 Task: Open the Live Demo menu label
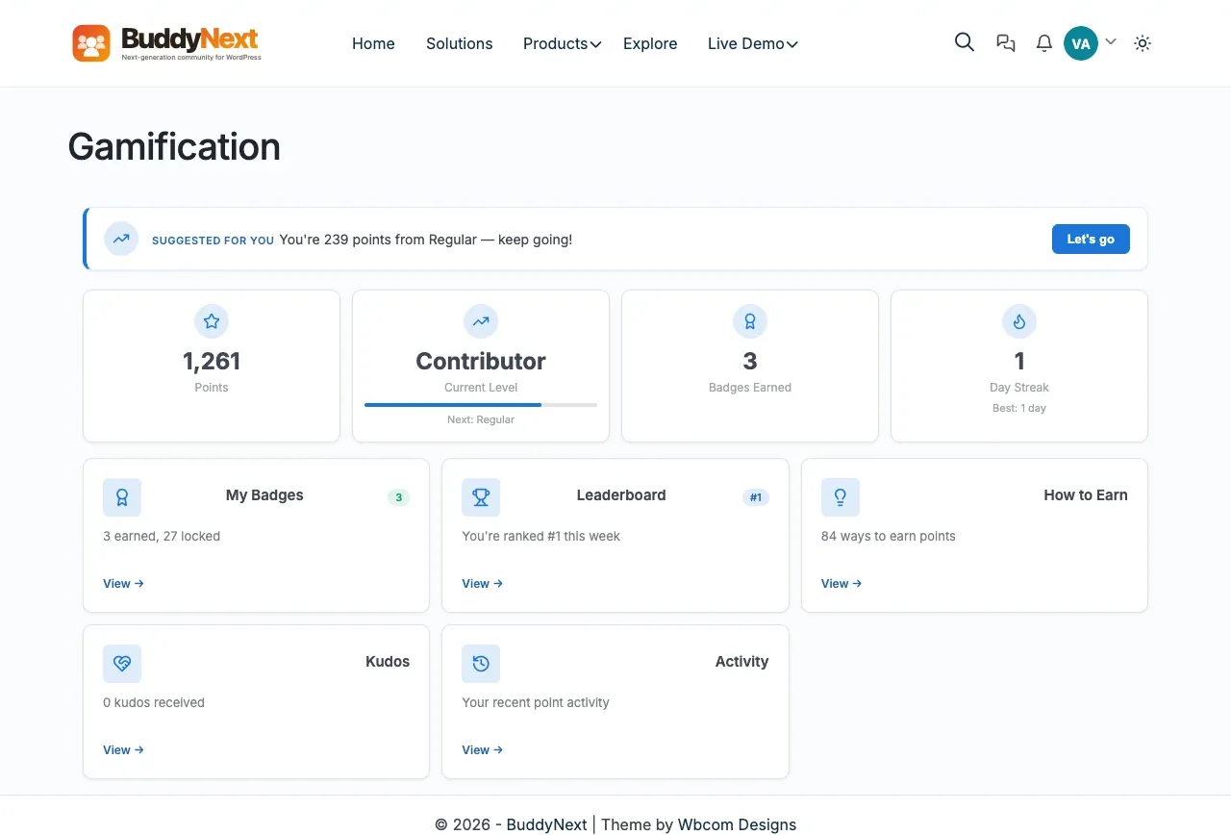pyautogui.click(x=746, y=43)
